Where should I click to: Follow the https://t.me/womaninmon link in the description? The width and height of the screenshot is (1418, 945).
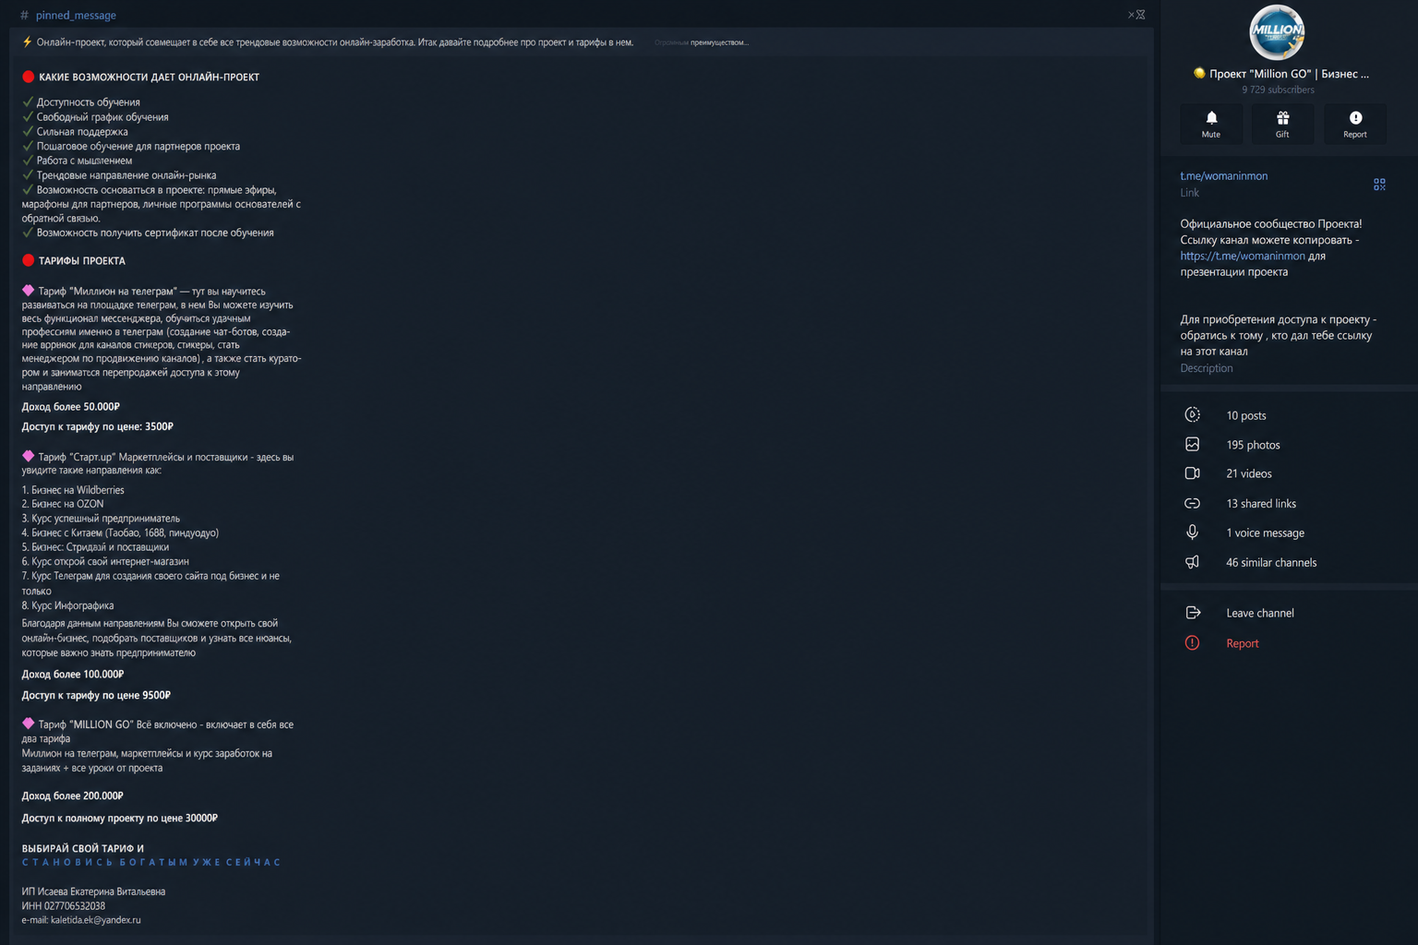click(x=1243, y=256)
